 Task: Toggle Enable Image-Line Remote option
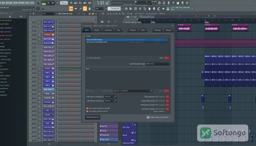tap(170, 117)
